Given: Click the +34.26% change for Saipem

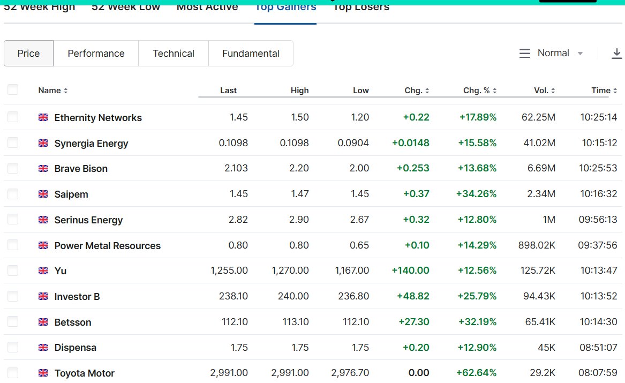Looking at the screenshot, I should (x=476, y=194).
